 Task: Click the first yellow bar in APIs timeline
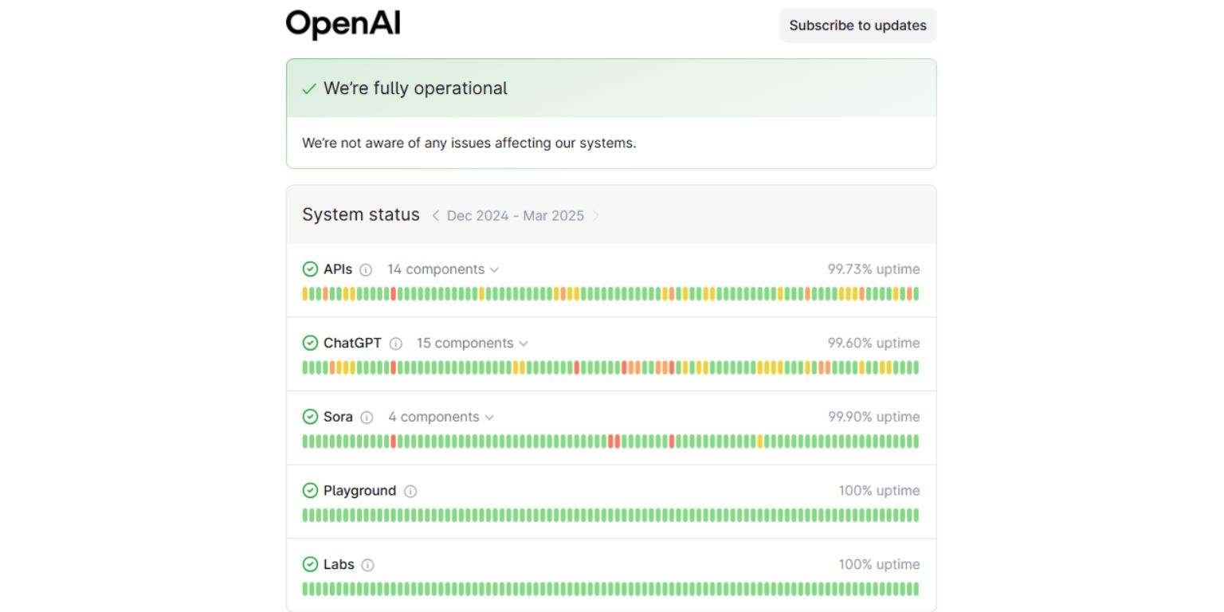click(305, 294)
